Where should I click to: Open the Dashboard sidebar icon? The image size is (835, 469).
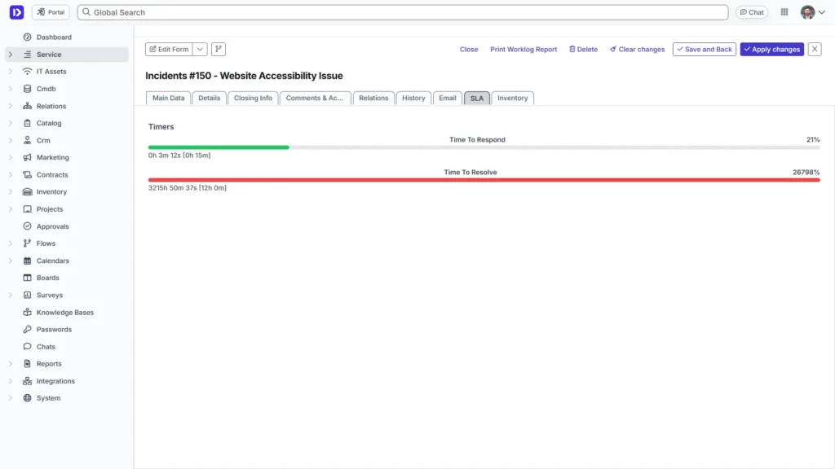click(x=27, y=37)
